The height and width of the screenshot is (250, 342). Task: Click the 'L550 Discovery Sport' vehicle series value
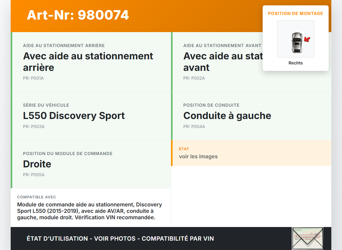(x=74, y=116)
